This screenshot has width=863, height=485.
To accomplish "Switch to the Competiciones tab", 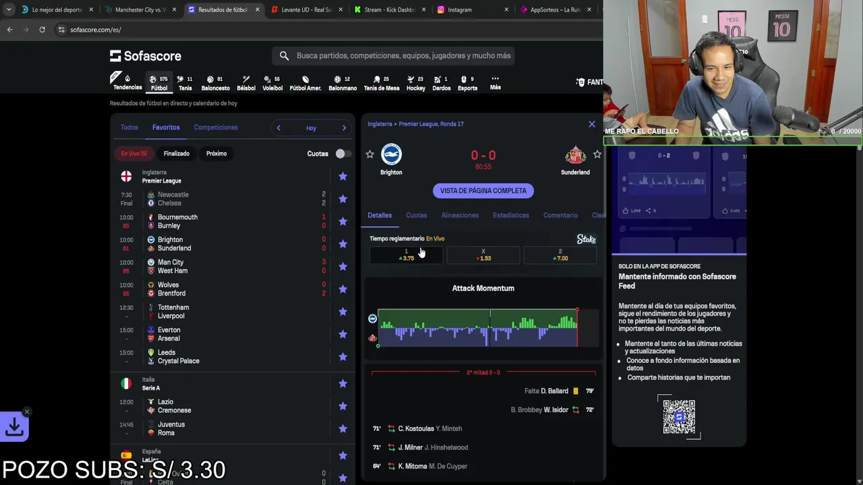I will [x=216, y=127].
